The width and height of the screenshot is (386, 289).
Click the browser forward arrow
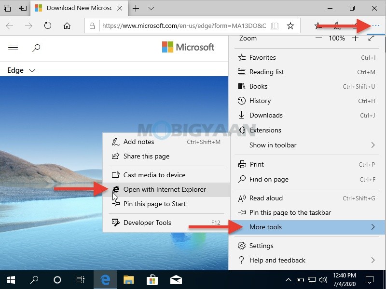click(x=28, y=26)
